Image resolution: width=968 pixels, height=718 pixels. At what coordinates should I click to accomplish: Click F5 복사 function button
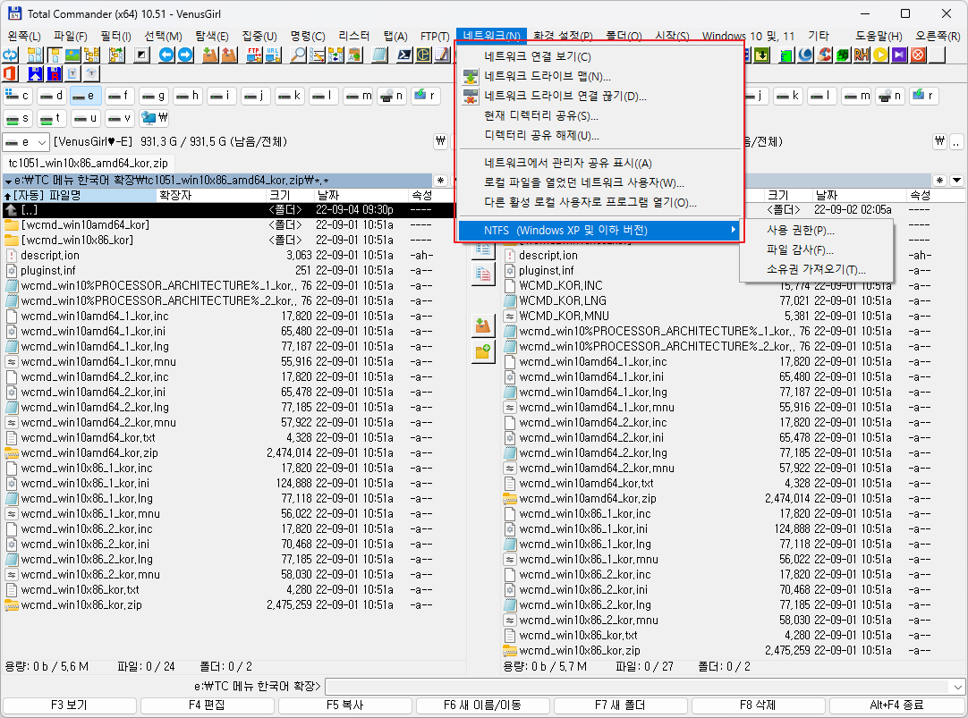[345, 705]
